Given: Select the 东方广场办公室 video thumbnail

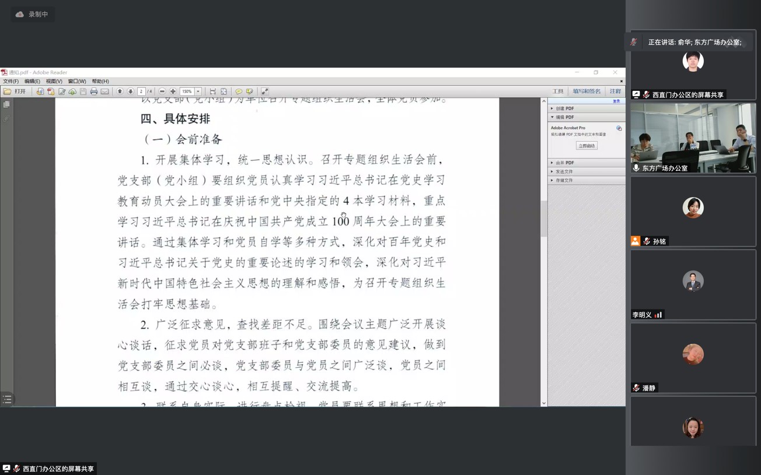Looking at the screenshot, I should (693, 138).
